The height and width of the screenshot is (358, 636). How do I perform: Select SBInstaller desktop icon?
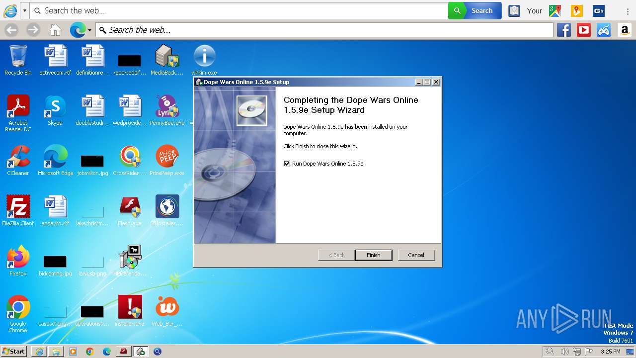pos(167,210)
